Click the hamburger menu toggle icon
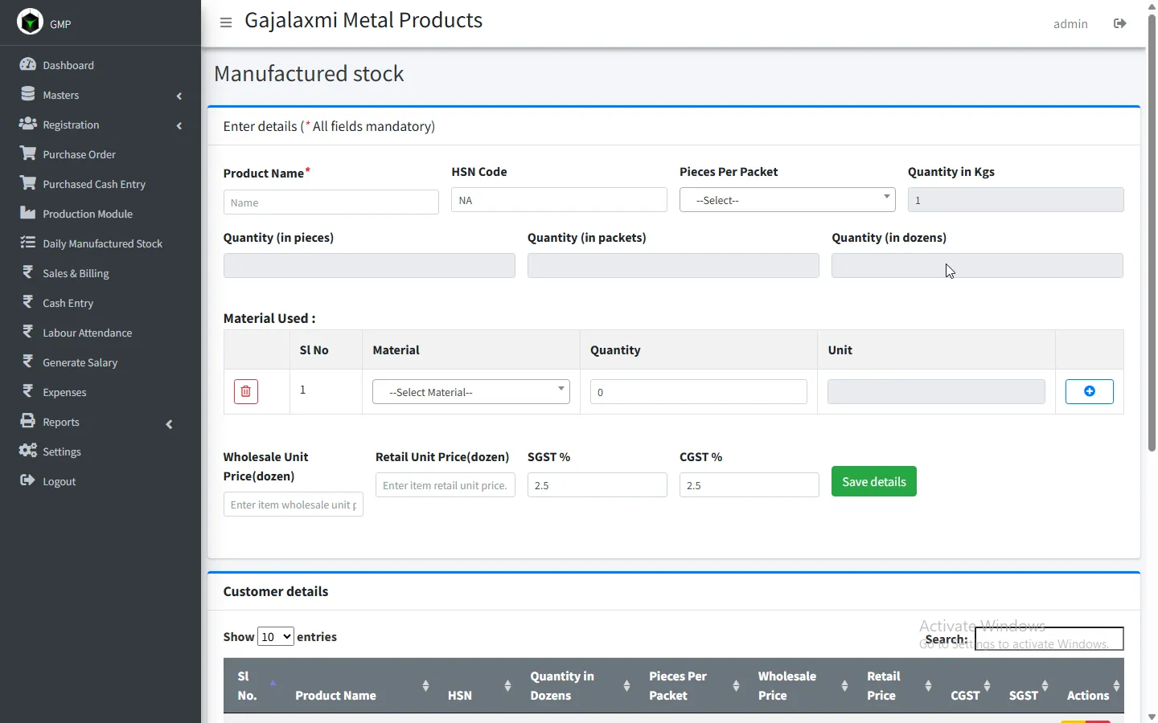The image size is (1158, 723). (x=226, y=22)
